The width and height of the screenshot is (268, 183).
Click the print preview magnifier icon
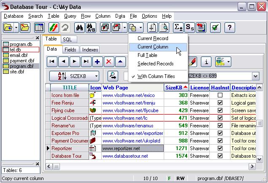click(x=164, y=27)
